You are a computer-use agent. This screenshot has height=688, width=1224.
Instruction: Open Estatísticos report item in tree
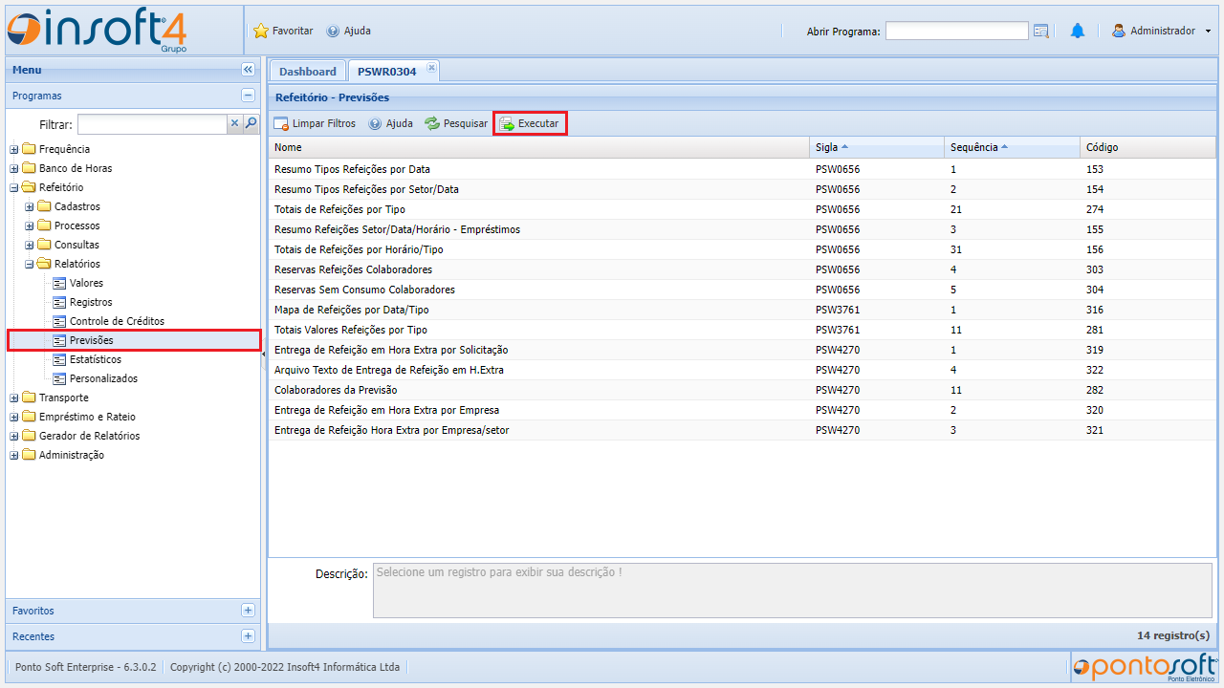click(95, 359)
